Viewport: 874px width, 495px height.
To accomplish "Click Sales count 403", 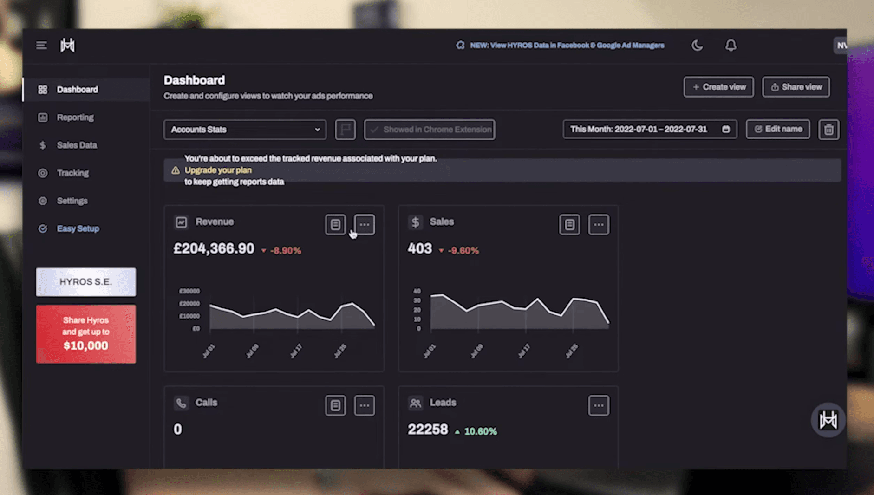I will pyautogui.click(x=420, y=249).
